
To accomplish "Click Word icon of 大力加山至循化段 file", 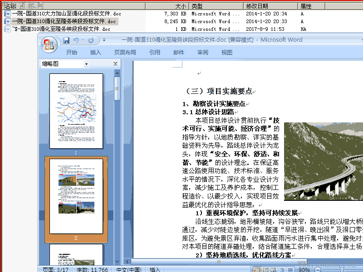I will point(7,14).
